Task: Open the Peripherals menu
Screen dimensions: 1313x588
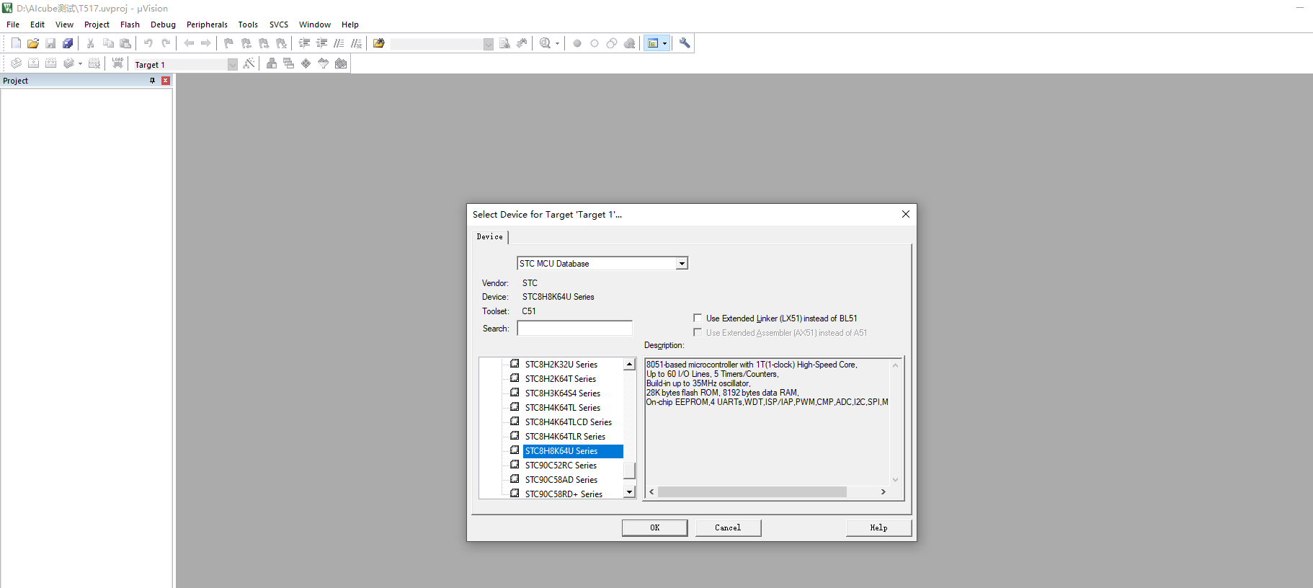Action: pos(207,24)
